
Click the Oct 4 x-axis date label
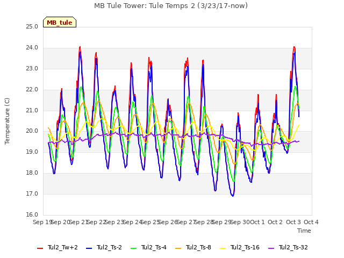click(311, 222)
